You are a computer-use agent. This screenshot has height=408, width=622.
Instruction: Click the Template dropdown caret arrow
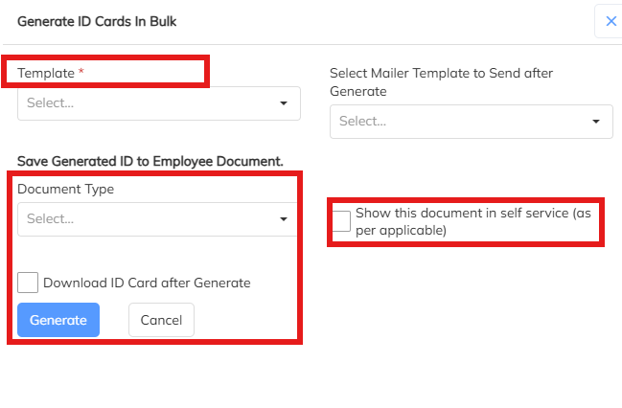tap(284, 103)
